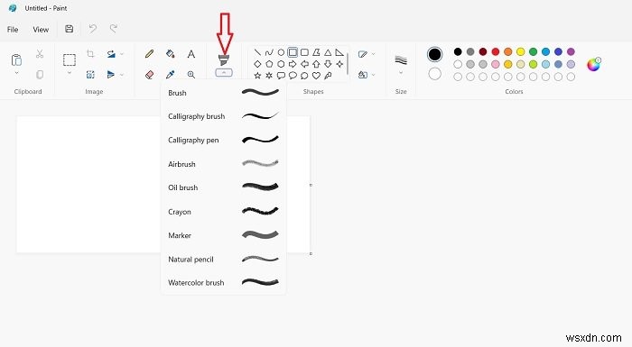The height and width of the screenshot is (347, 632).
Task: Open the Flip dropdown arrow
Action: [122, 75]
